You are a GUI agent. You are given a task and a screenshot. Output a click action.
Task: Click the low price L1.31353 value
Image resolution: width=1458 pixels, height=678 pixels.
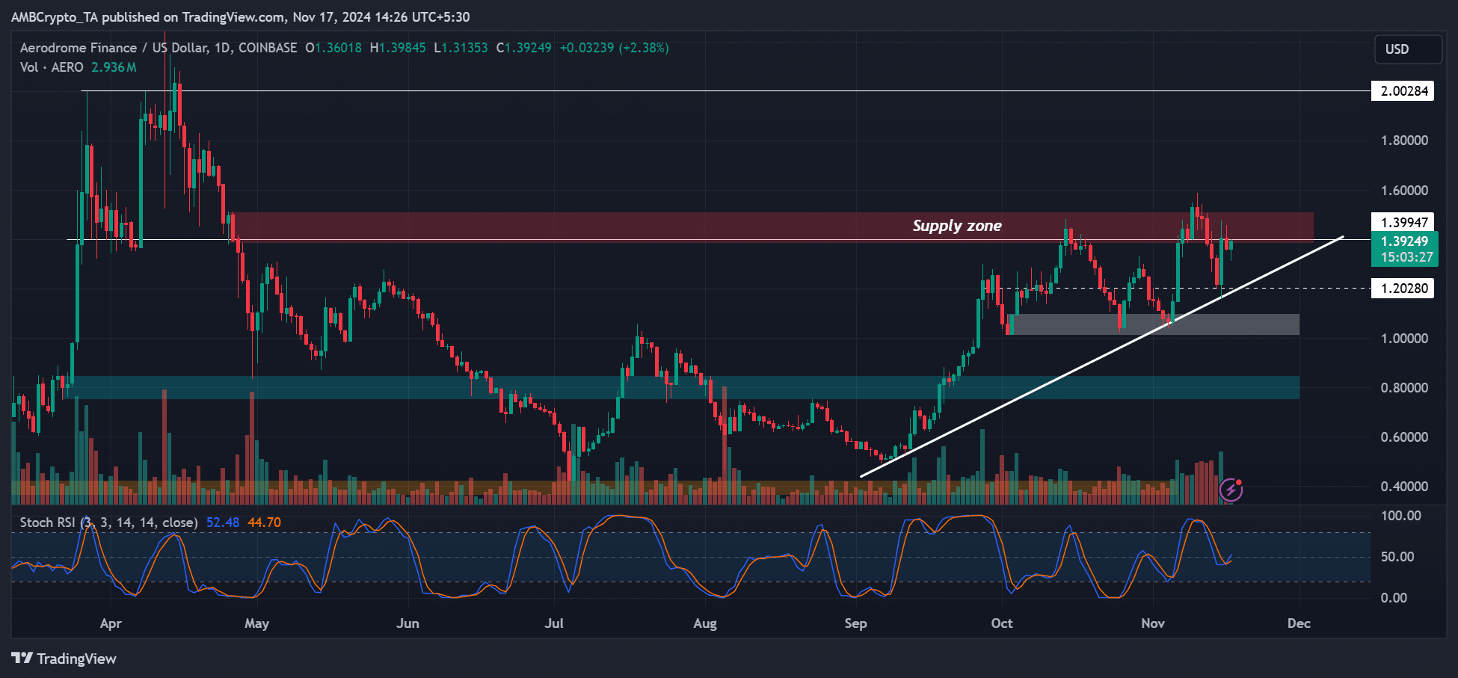[x=461, y=48]
